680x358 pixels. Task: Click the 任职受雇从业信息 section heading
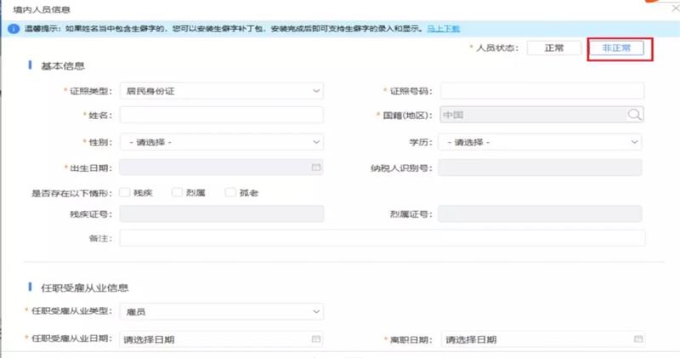coord(84,287)
